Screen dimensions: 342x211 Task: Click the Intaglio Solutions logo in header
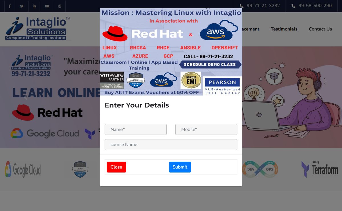click(38, 29)
